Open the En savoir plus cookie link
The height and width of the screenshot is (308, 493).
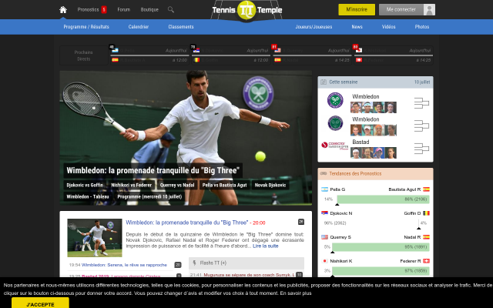[x=296, y=293]
